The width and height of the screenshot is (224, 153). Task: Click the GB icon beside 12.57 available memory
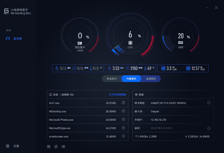pyautogui.click(x=188, y=68)
